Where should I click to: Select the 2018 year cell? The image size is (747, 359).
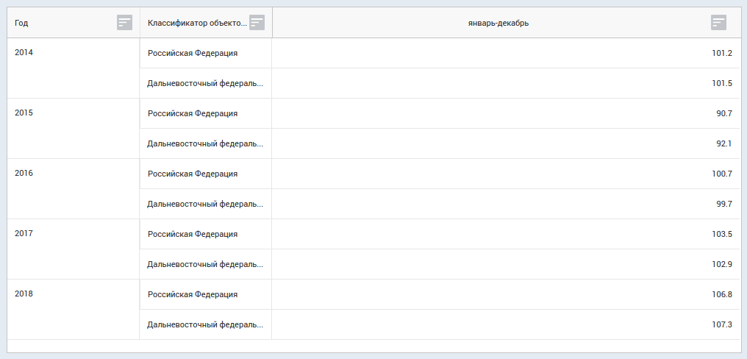[x=24, y=294]
